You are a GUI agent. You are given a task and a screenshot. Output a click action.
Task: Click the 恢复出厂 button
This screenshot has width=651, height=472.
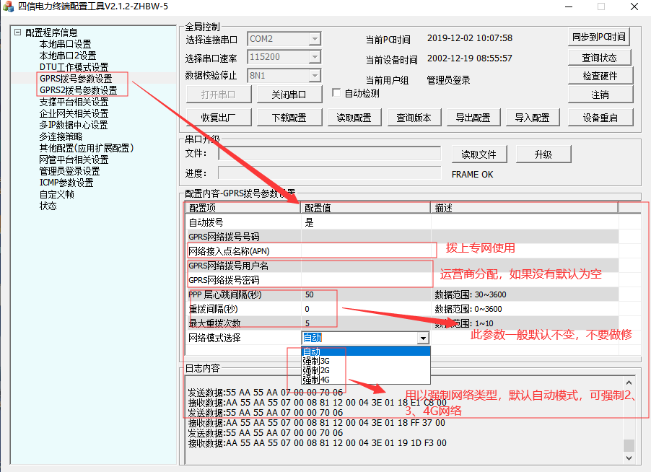pos(219,118)
